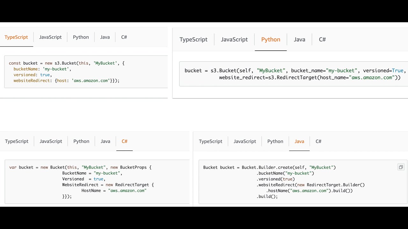Click the C# 'Versioned = true,' line

(x=84, y=179)
